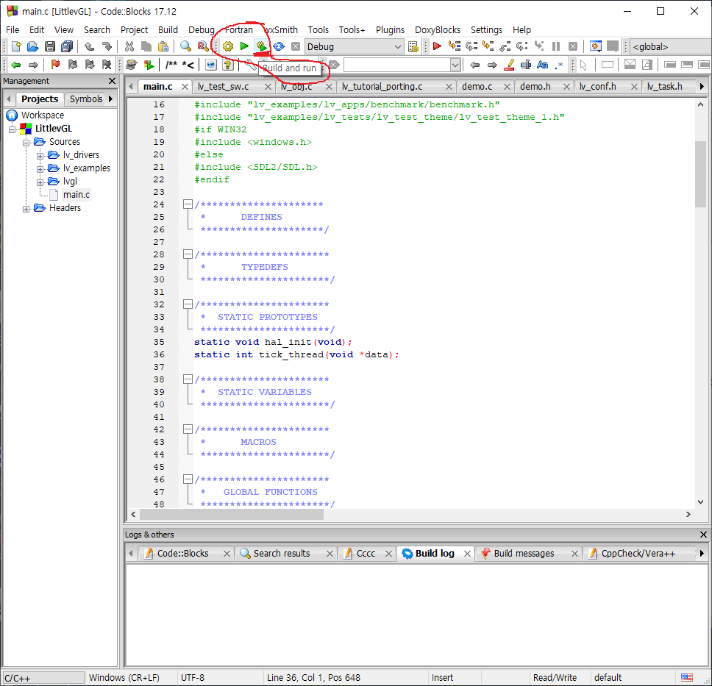
Task: Toggle the match case Aa option
Action: click(542, 65)
